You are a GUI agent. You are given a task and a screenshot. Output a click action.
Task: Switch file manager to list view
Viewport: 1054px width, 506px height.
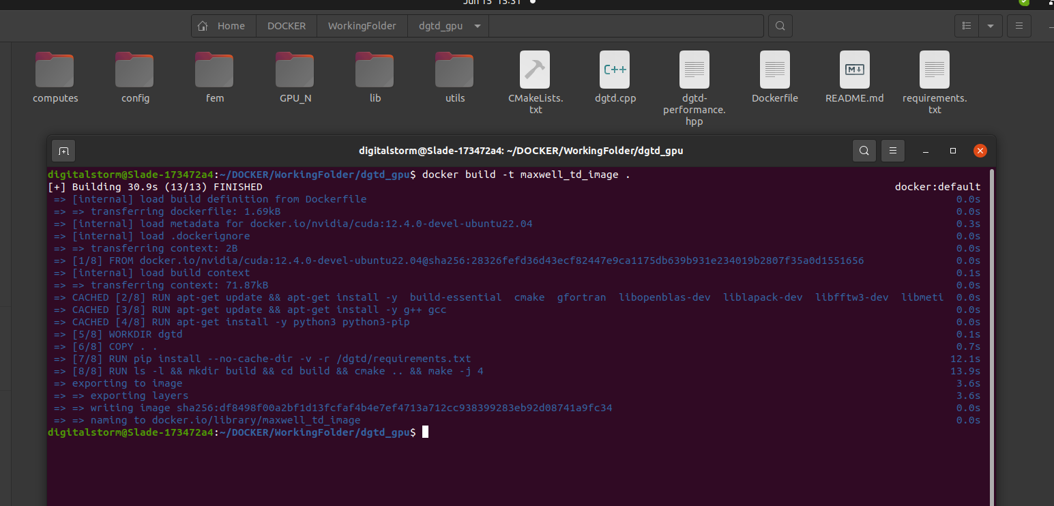(966, 26)
